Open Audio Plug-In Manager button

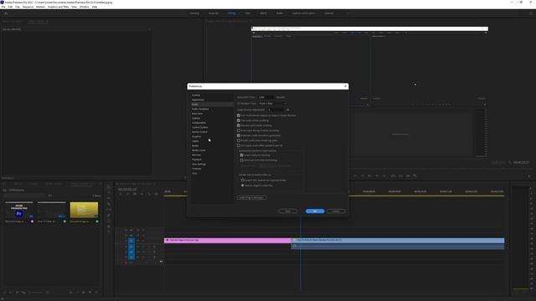[251, 197]
